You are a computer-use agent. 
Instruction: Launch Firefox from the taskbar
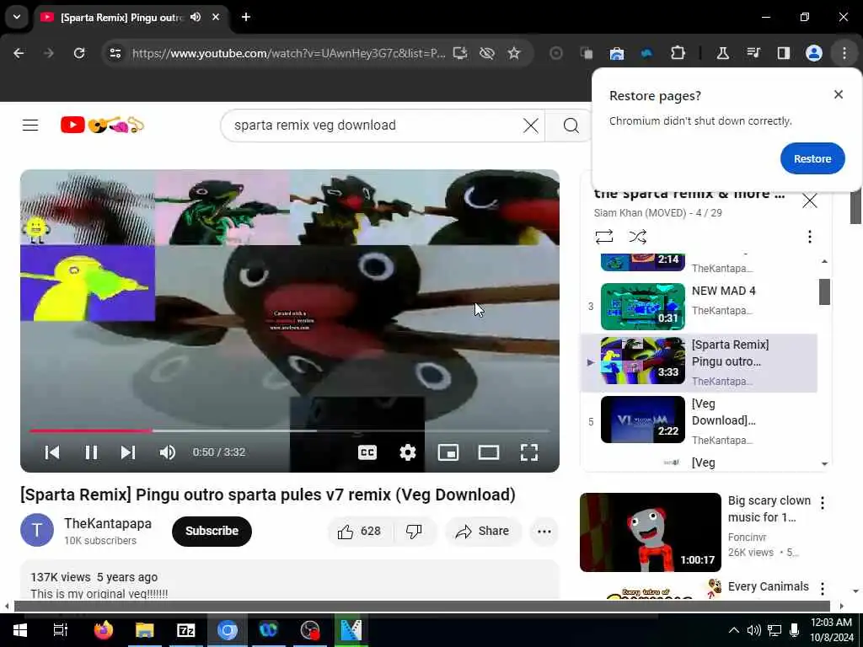(x=103, y=630)
